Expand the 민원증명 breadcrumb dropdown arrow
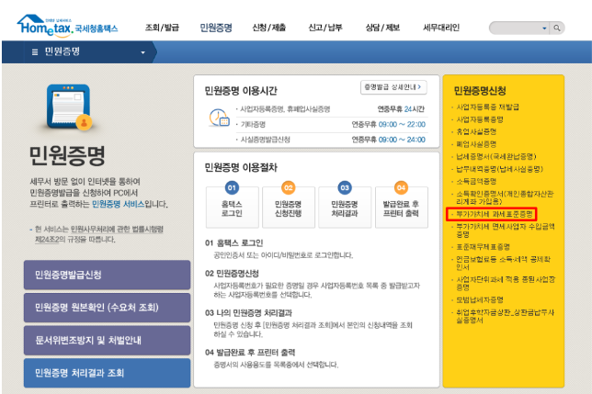Viewport: 592px width, 394px height. tap(142, 52)
